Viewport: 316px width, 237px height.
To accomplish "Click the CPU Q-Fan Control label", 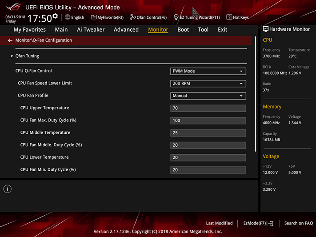I will pyautogui.click(x=34, y=71).
